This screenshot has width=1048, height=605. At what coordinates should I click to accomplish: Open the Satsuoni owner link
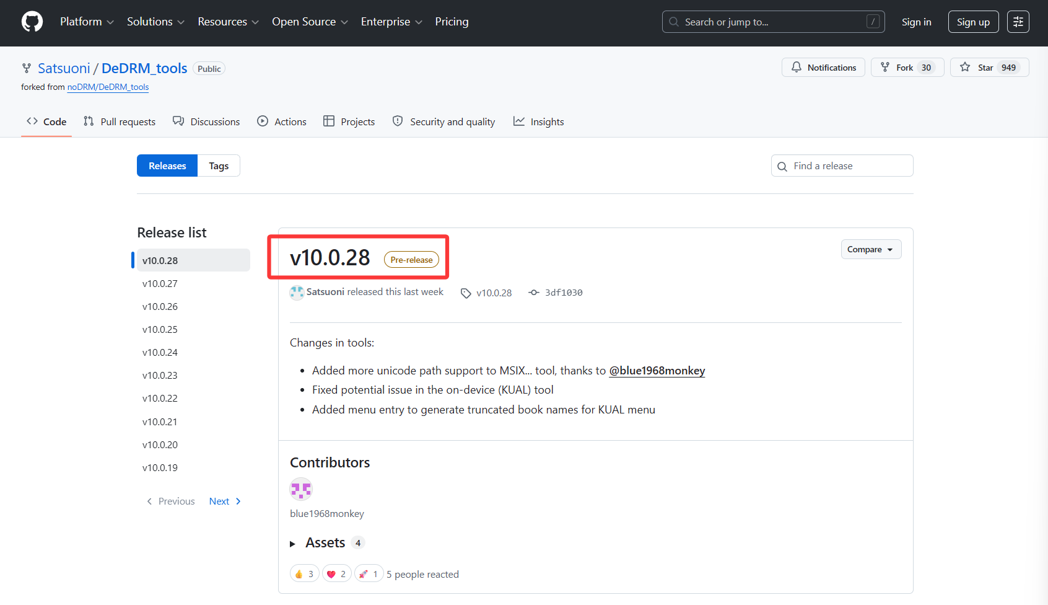coord(64,68)
